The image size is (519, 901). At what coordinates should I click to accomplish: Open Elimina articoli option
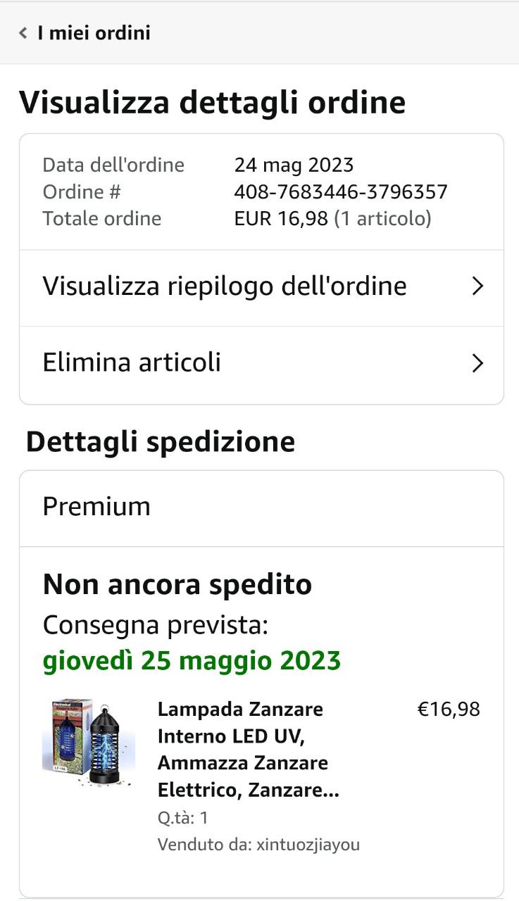[132, 363]
